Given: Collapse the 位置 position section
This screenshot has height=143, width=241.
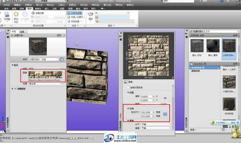Looking at the screenshot, I should pyautogui.click(x=128, y=93).
